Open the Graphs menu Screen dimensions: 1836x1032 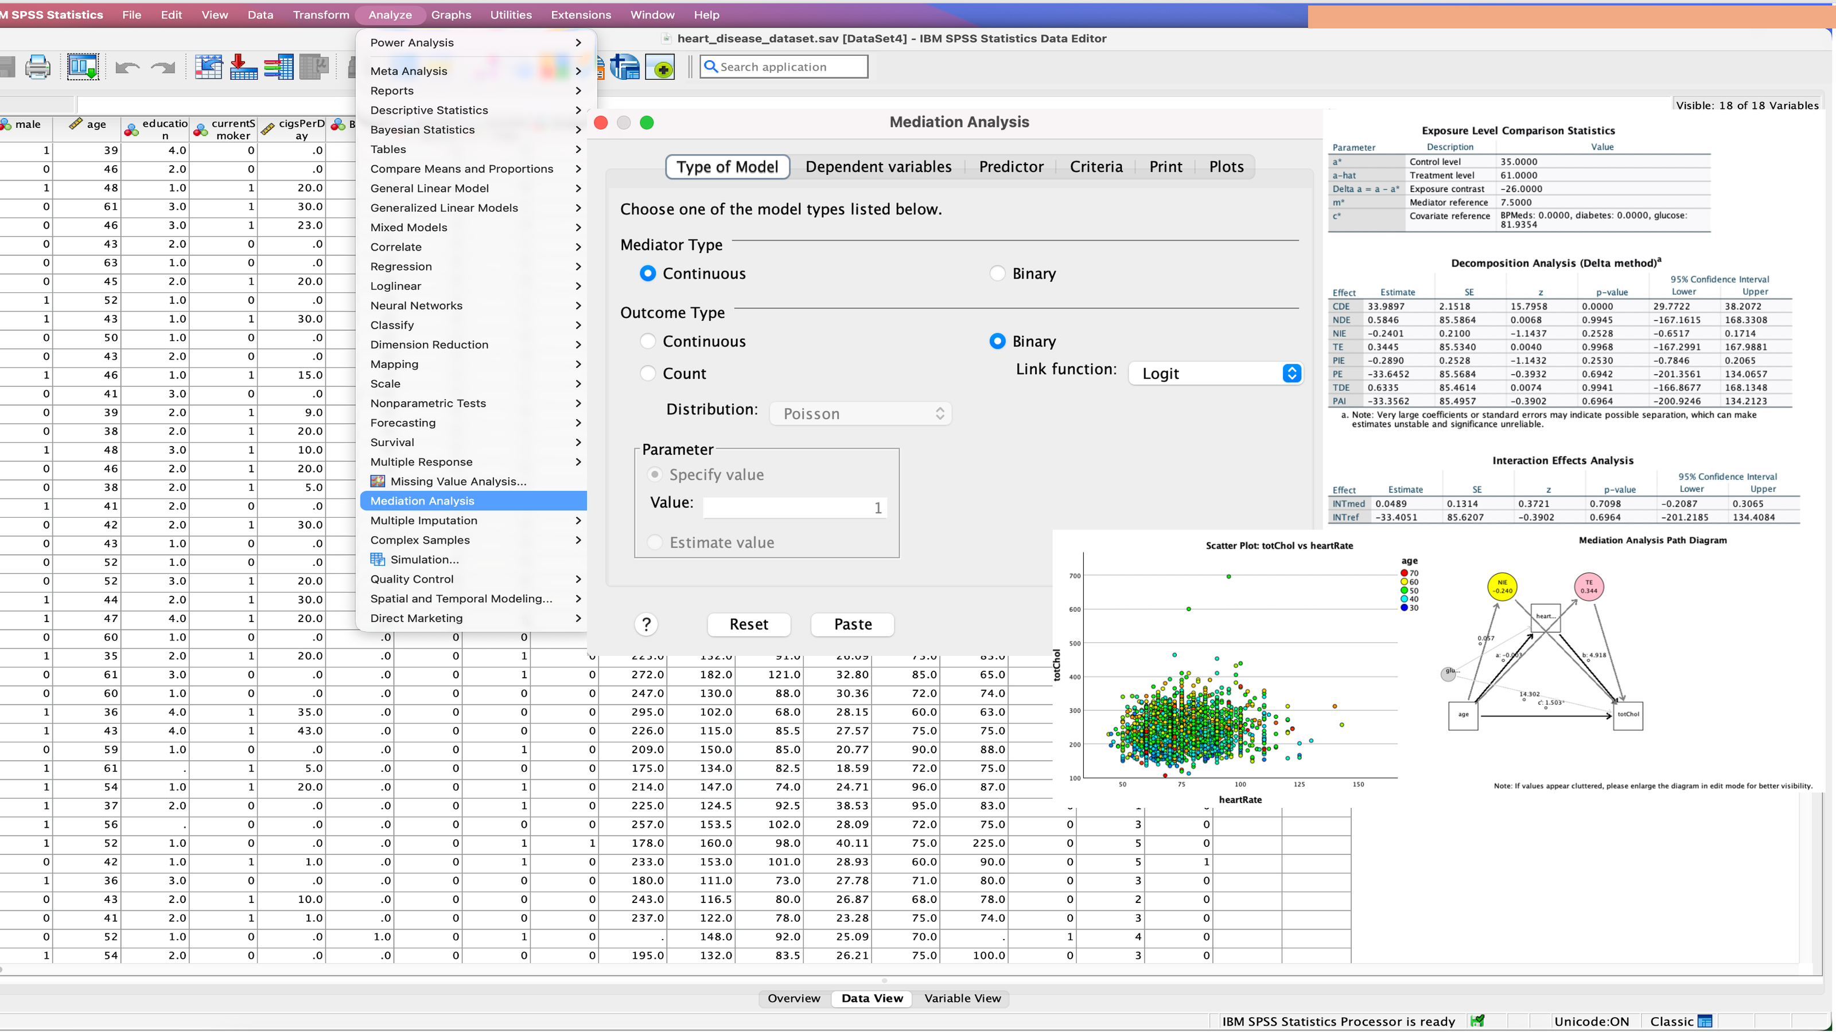[x=451, y=14]
